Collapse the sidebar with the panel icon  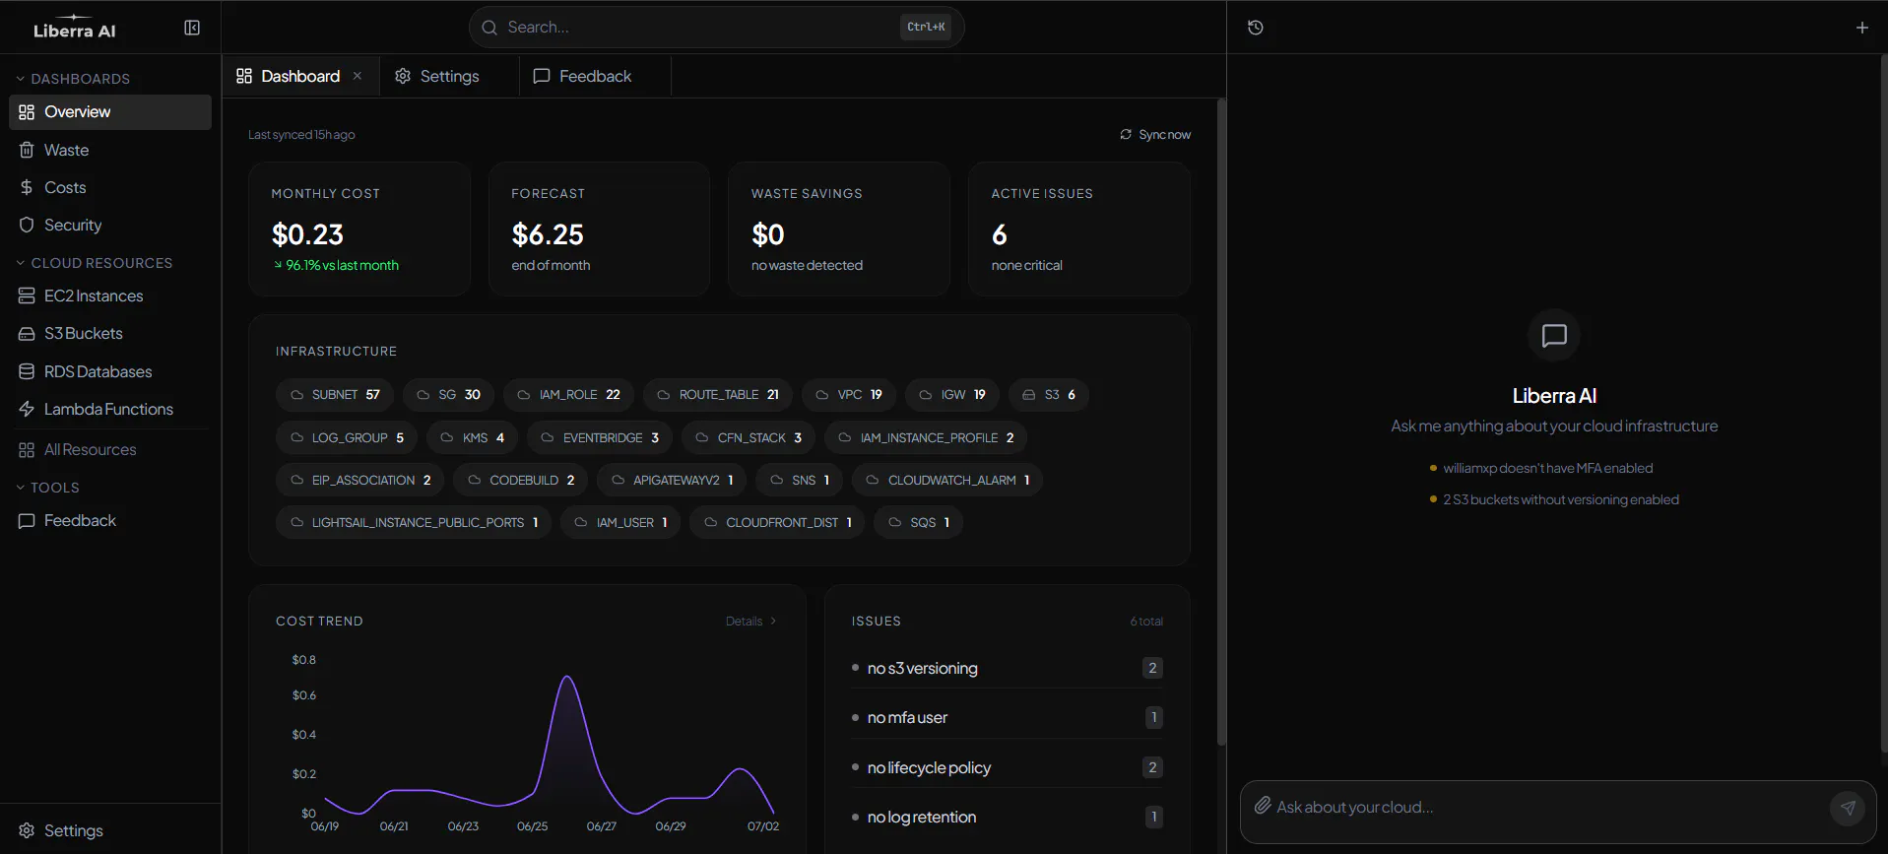(192, 28)
